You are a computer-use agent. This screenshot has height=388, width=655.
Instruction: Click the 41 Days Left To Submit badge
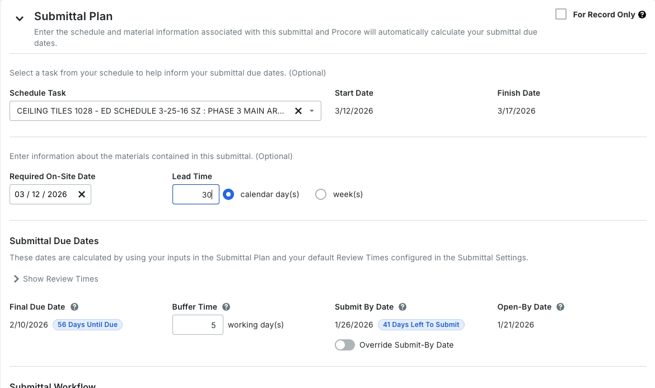(421, 325)
